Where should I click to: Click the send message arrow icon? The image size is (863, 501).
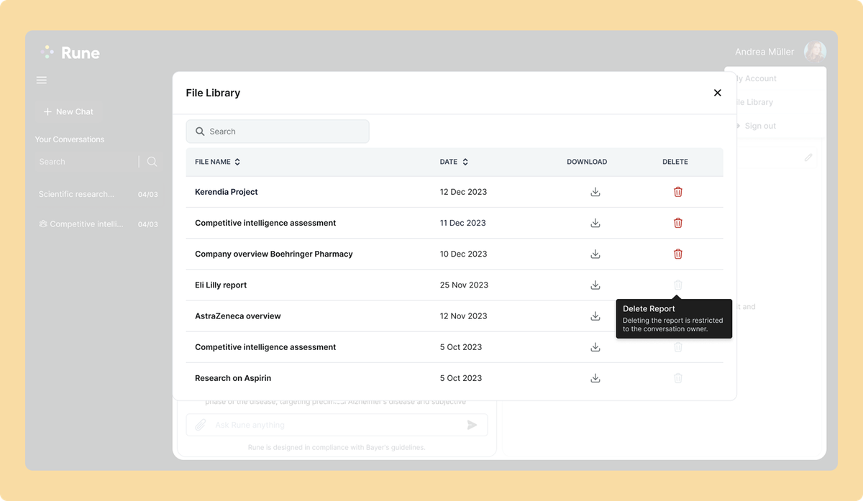pos(472,425)
